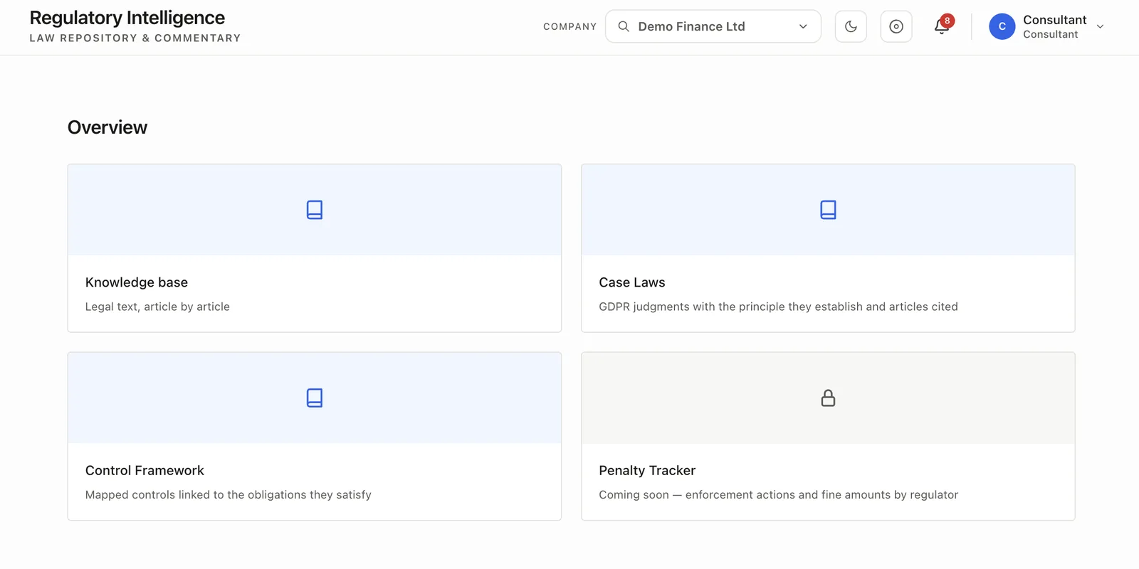Open the Demo Finance Ltd company selector
The height and width of the screenshot is (569, 1139).
(713, 26)
